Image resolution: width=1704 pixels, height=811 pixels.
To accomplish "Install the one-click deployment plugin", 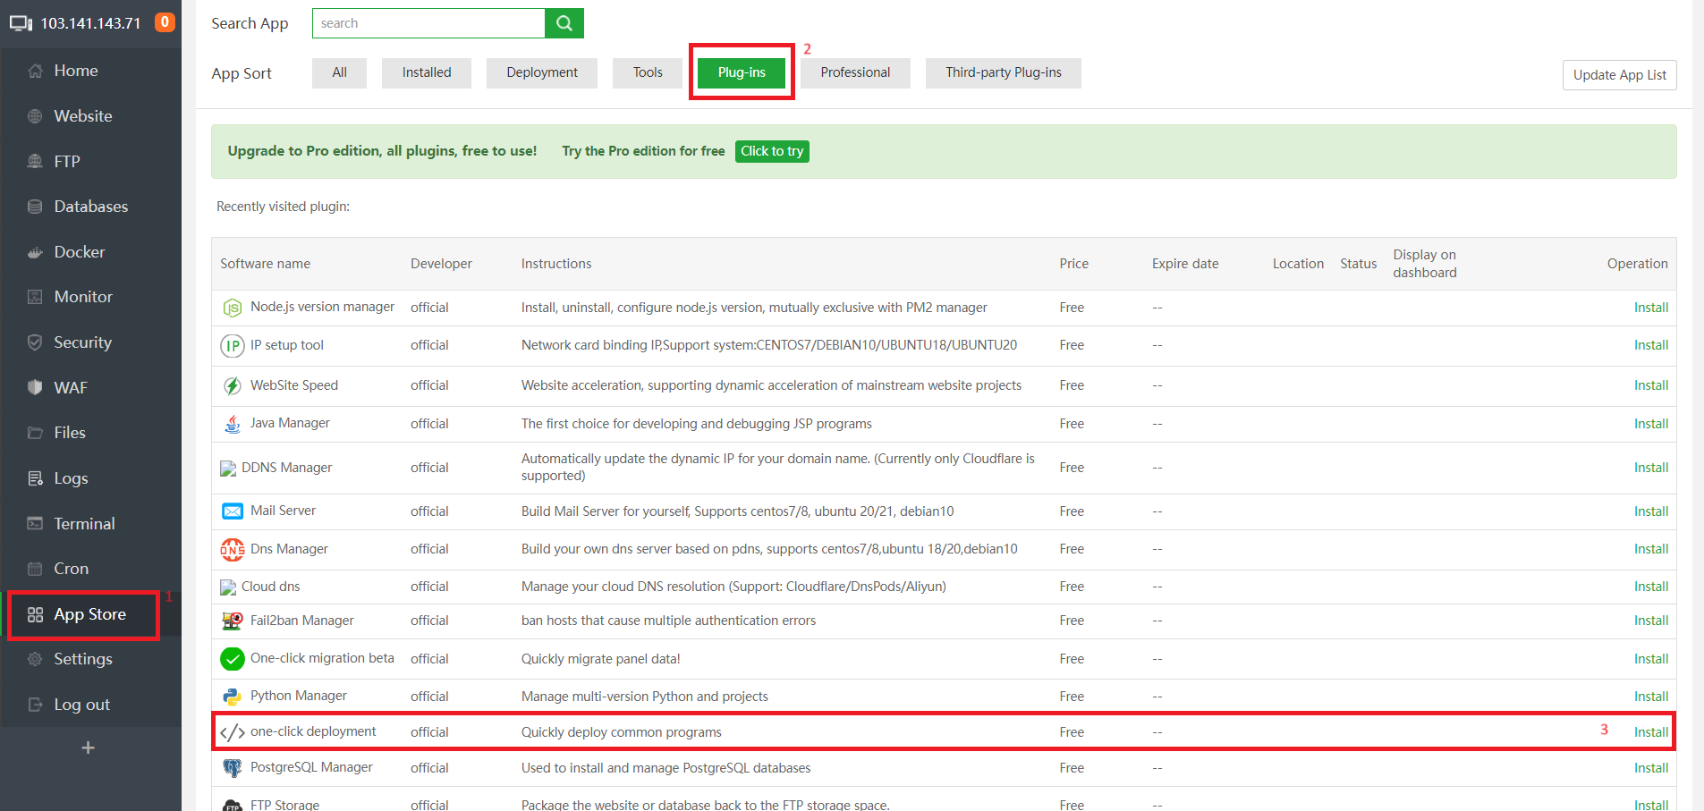I will click(x=1650, y=732).
